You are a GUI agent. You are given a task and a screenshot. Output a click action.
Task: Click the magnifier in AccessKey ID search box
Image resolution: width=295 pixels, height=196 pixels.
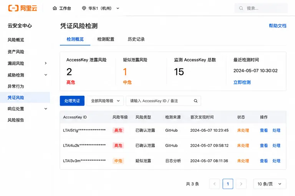[x=196, y=101]
